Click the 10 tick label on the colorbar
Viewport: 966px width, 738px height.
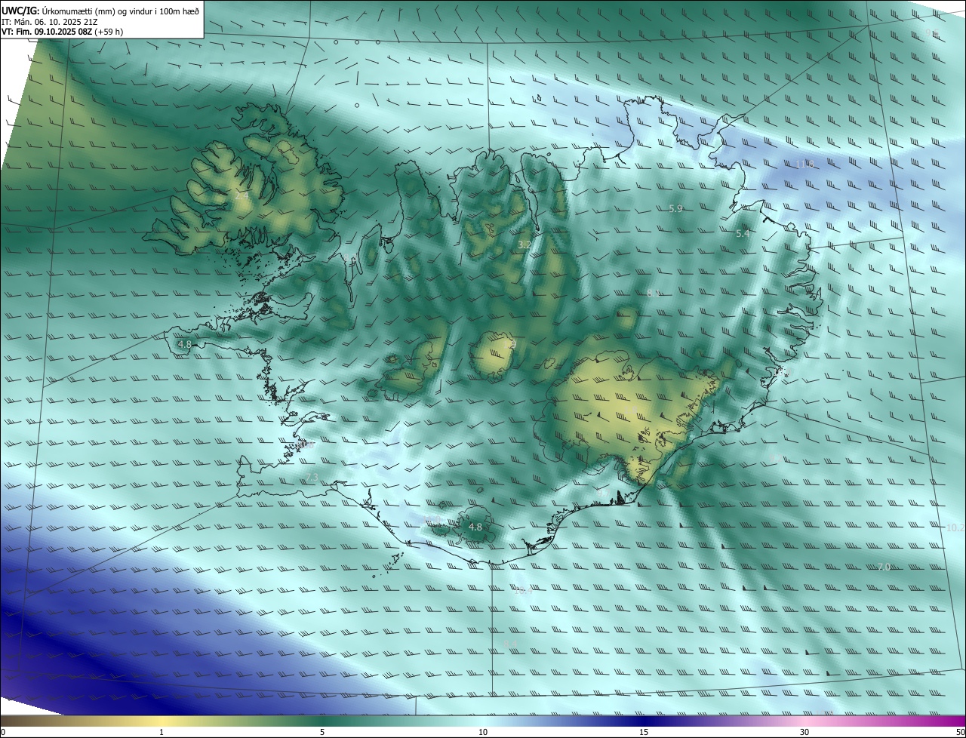click(483, 733)
